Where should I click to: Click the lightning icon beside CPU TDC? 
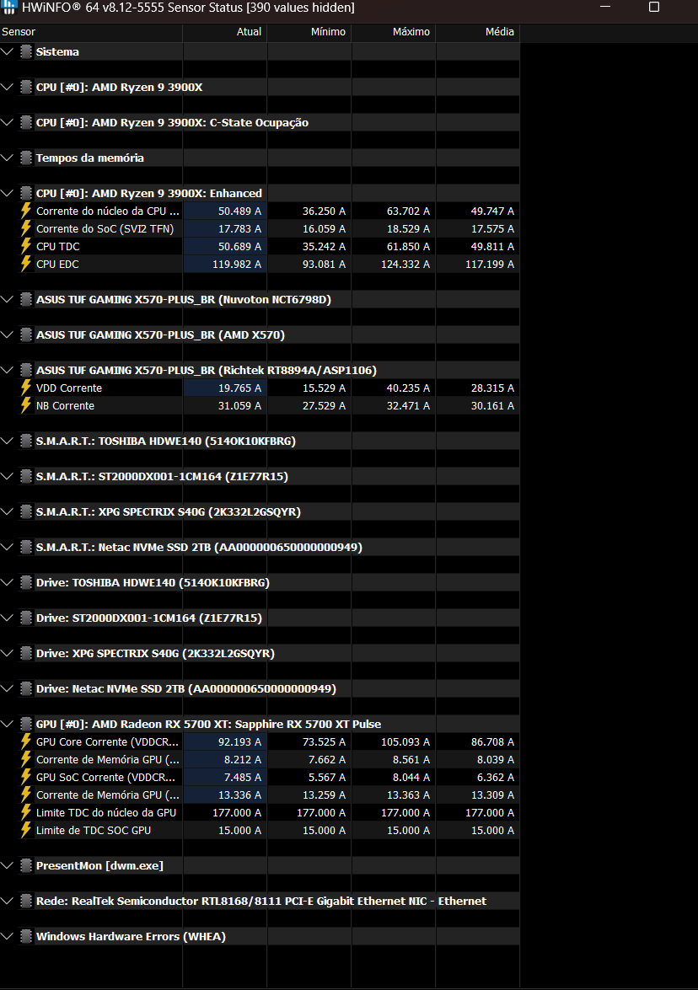point(26,246)
